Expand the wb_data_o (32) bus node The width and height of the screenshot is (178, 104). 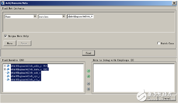click(5, 69)
